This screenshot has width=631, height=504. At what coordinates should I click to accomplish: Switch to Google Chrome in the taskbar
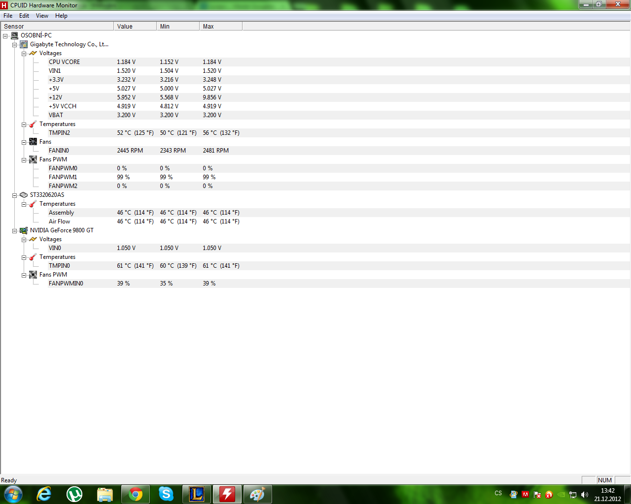pyautogui.click(x=136, y=494)
